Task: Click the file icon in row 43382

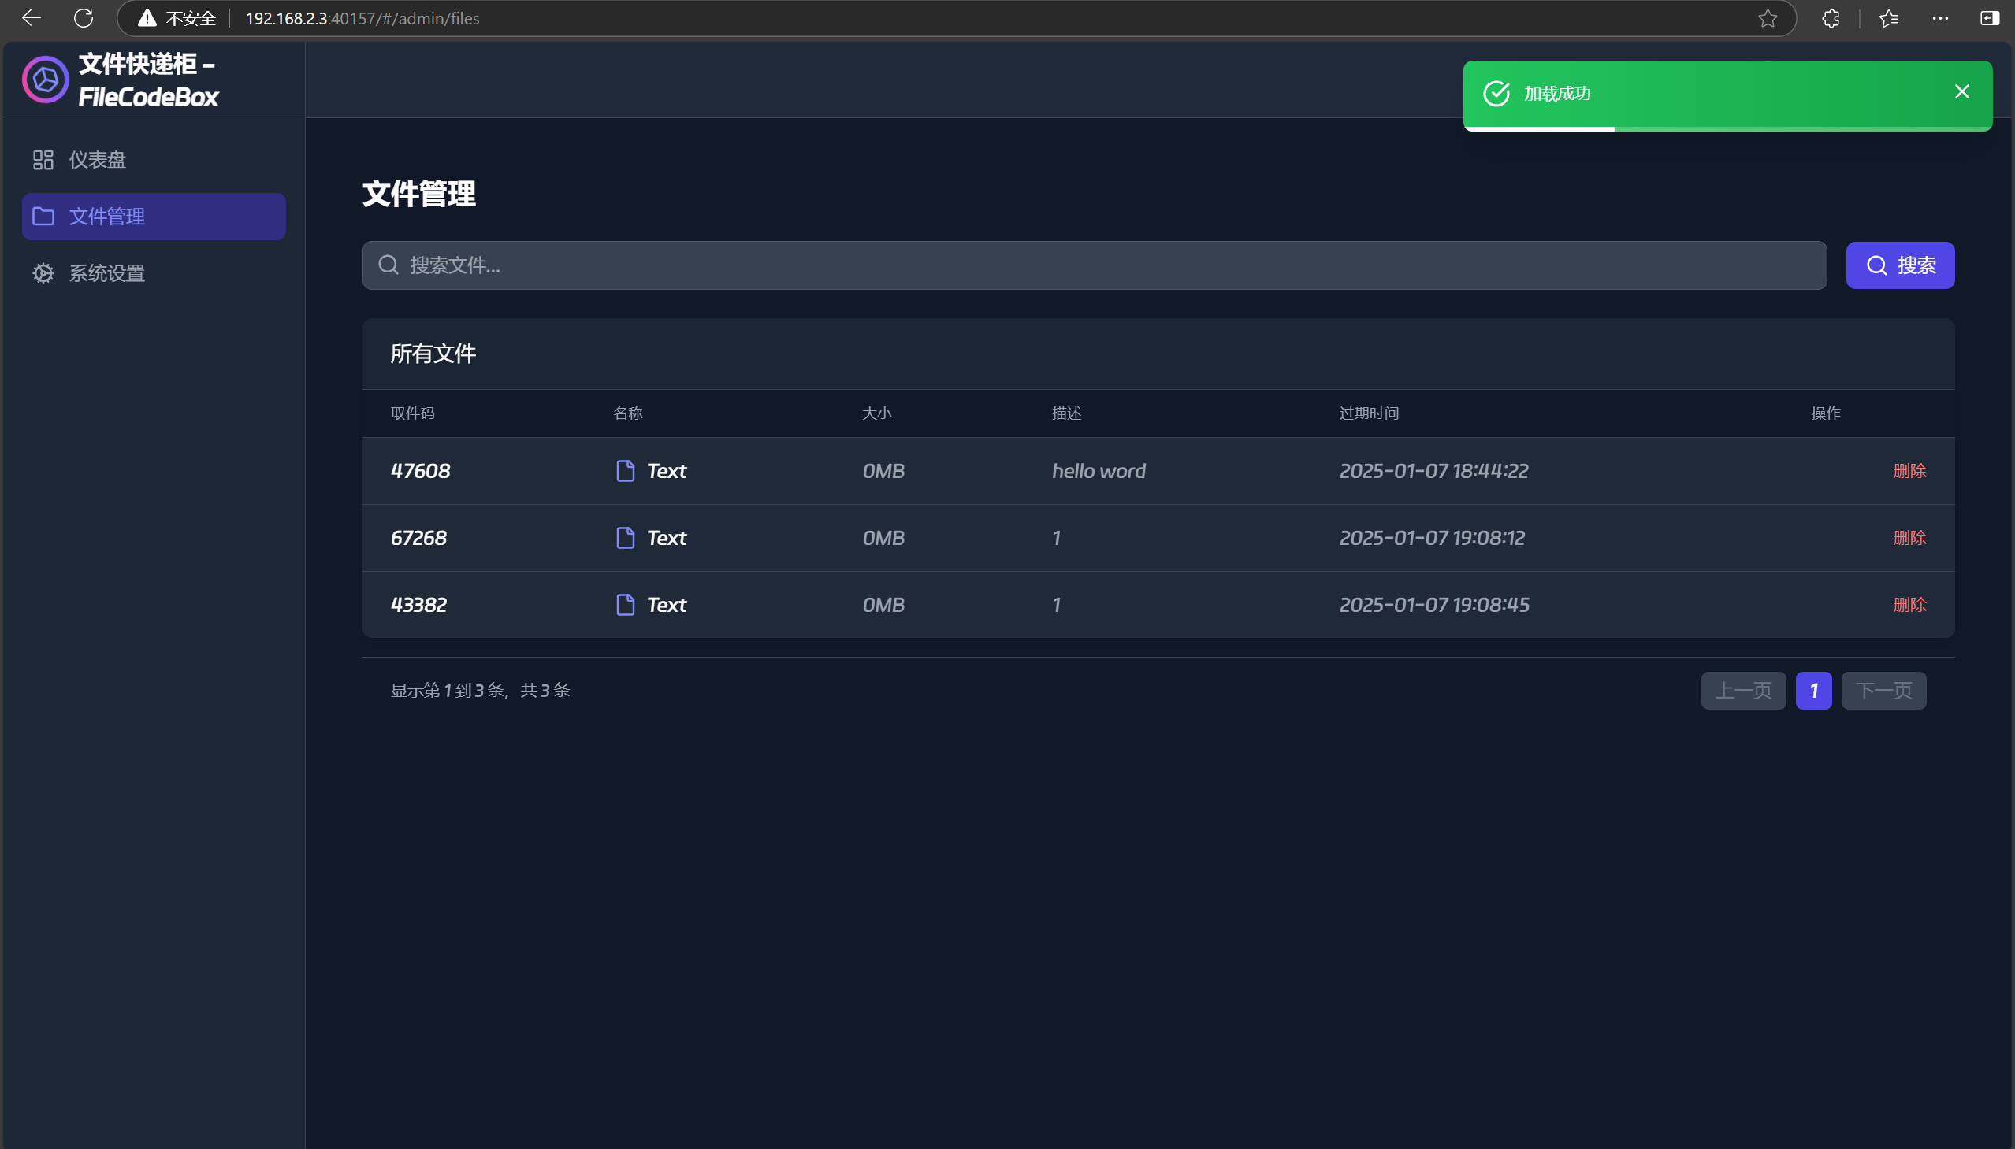Action: point(625,605)
